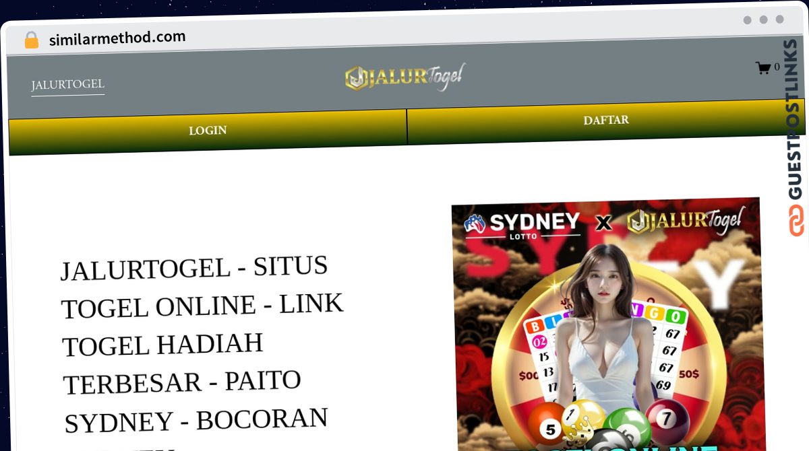Open the Sydney Lotto JalurTogel banner image
Screen dimensions: 809x451
pos(609,324)
